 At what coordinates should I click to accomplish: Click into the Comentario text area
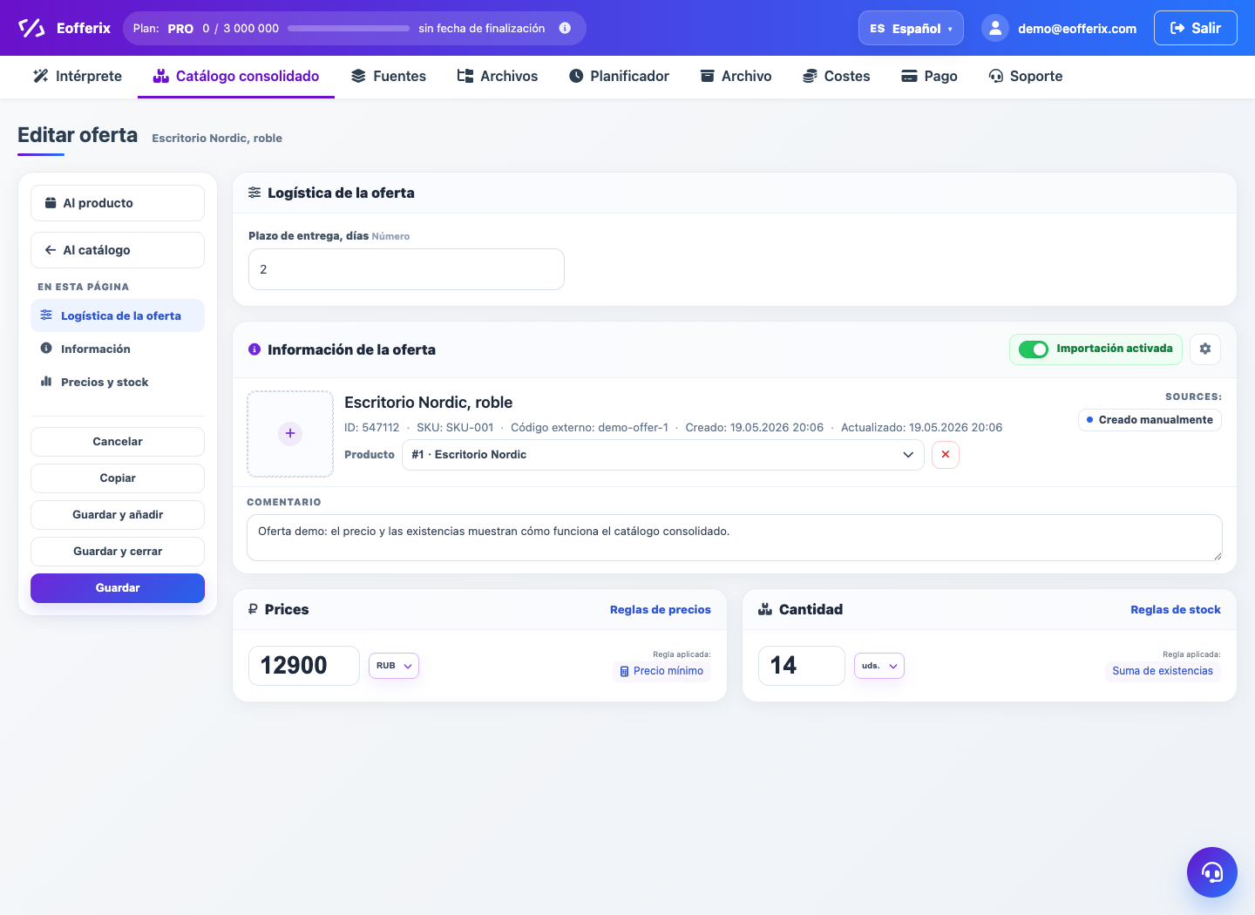tap(735, 538)
